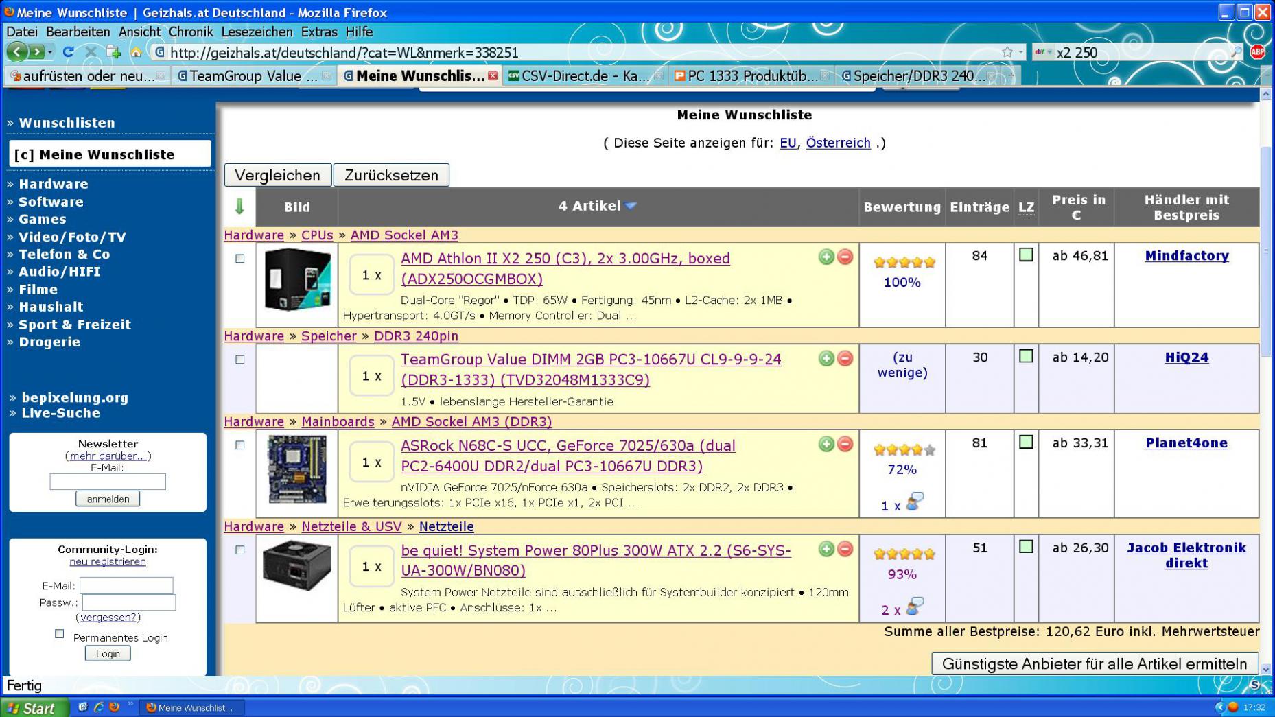Go forward with the green forward arrow
1275x717 pixels.
click(x=36, y=51)
